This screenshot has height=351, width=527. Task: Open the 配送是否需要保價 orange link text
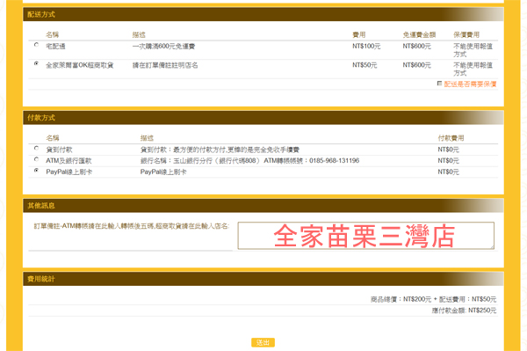470,84
